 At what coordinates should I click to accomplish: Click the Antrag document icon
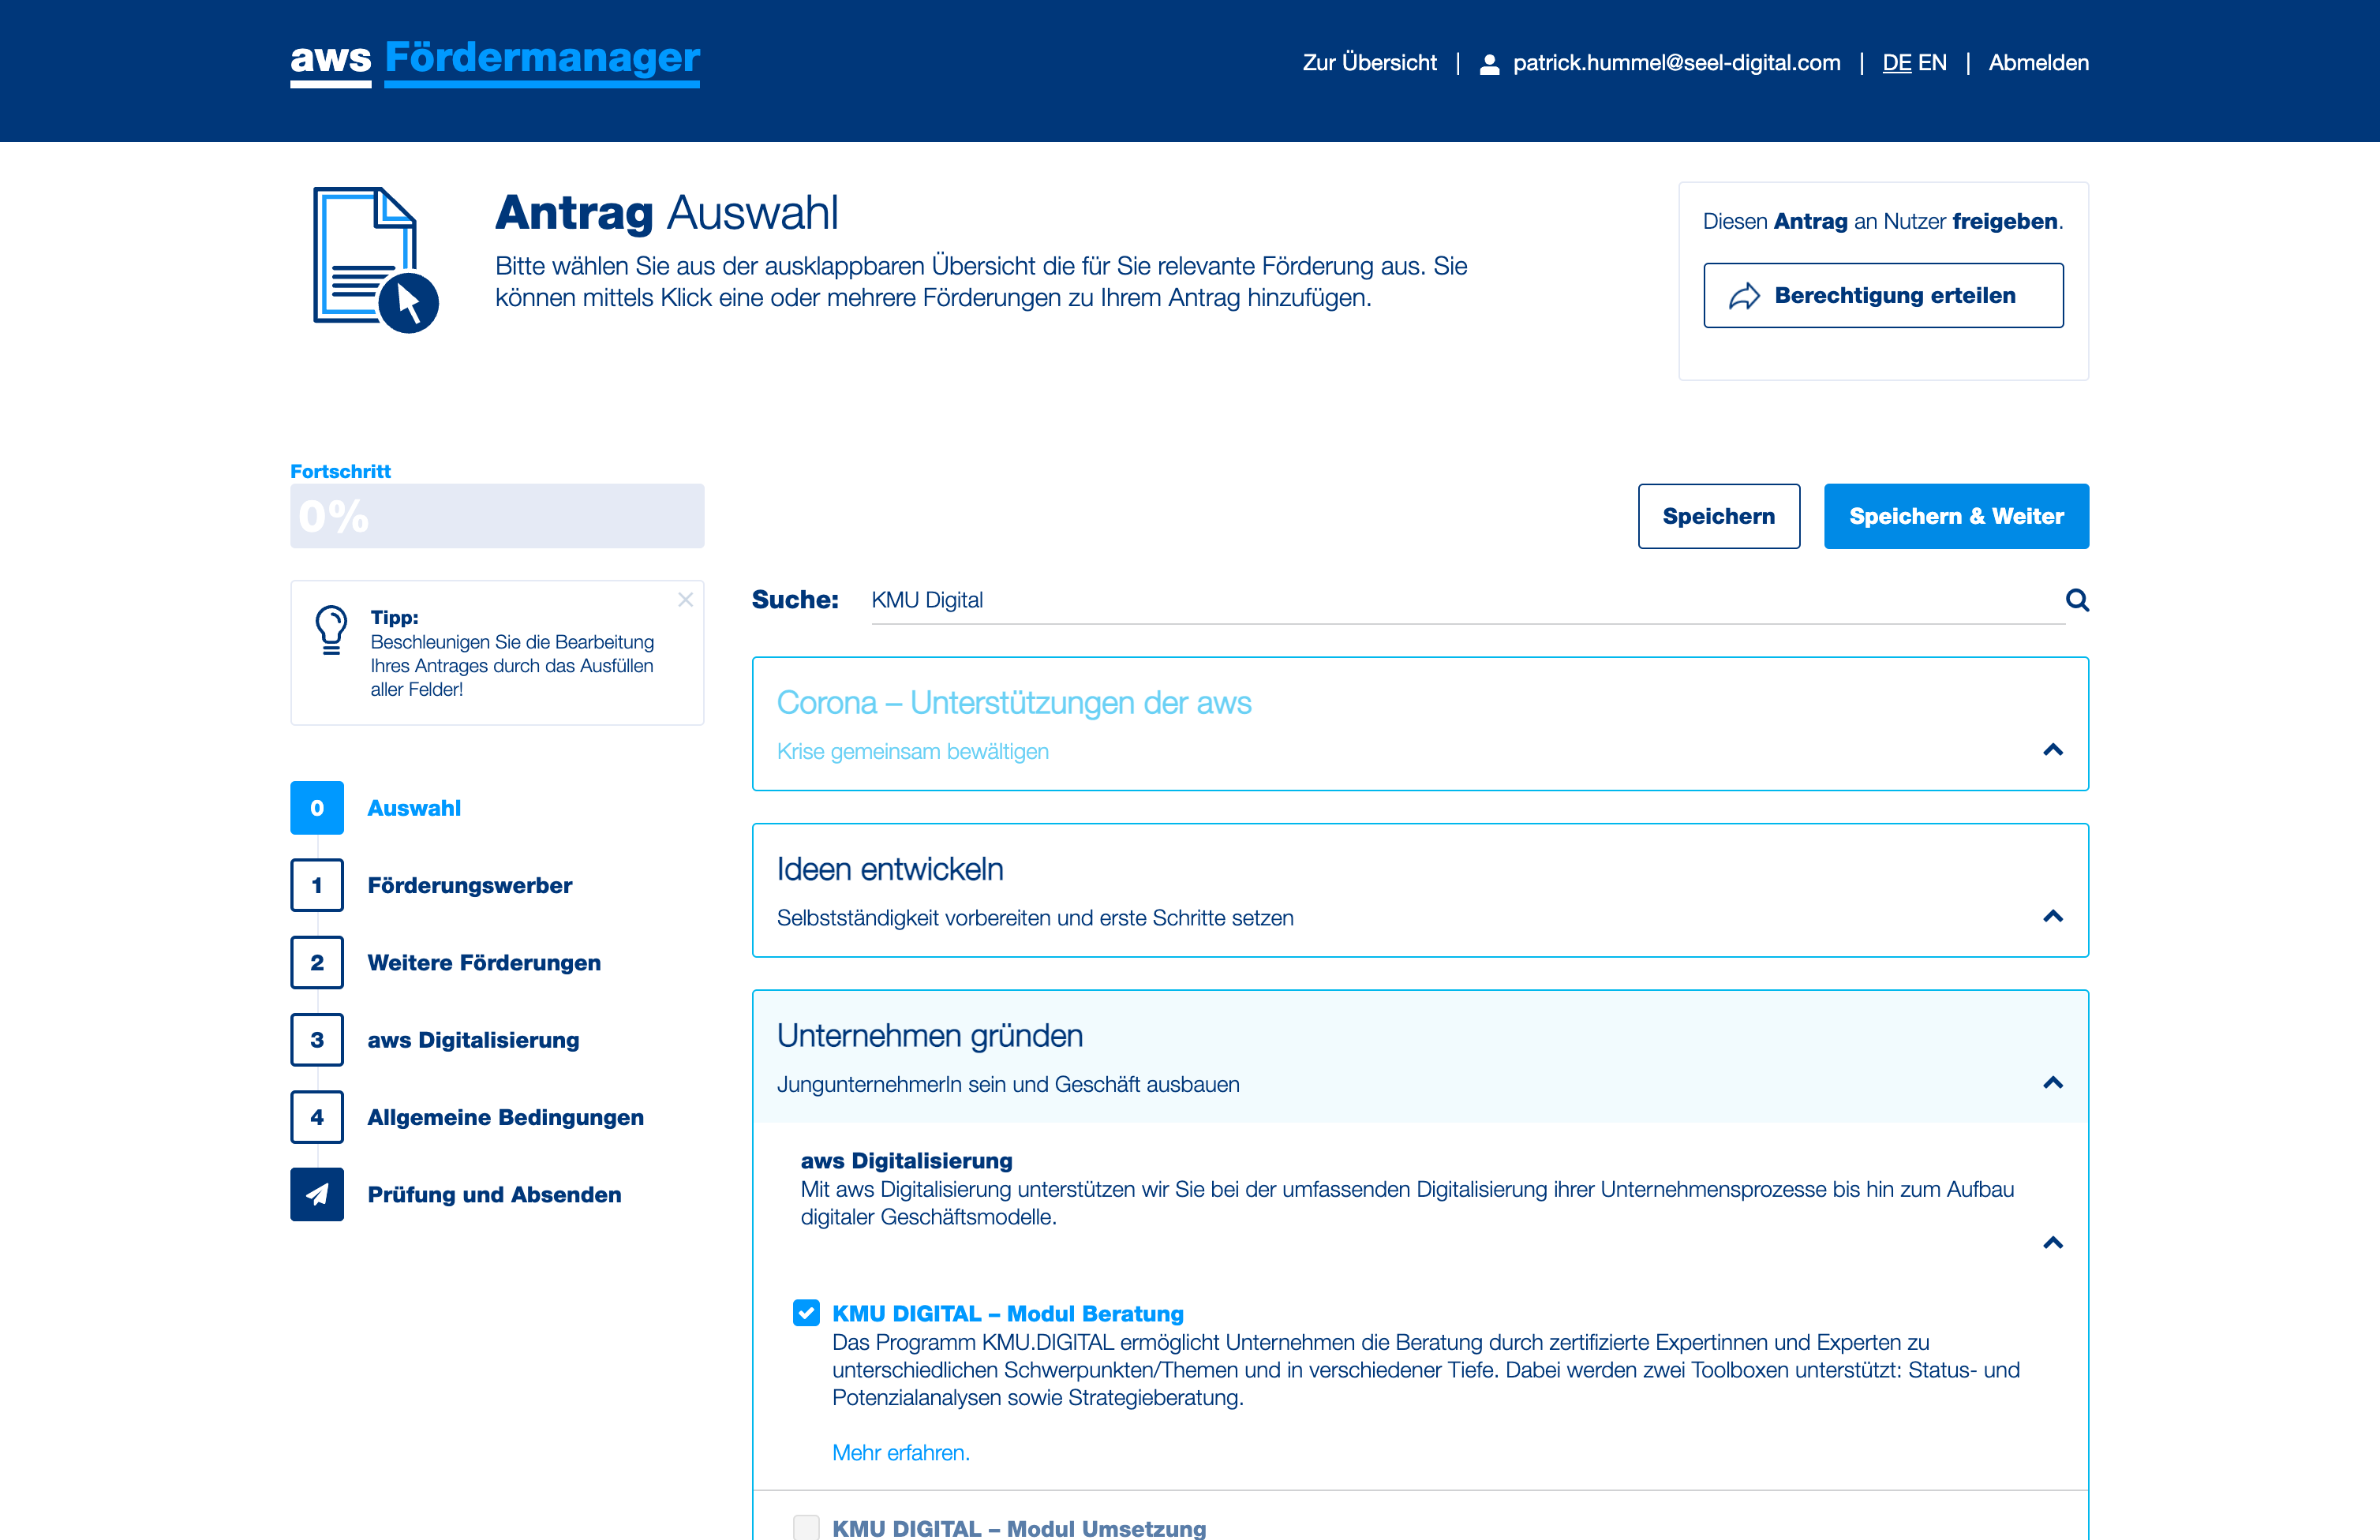(376, 259)
